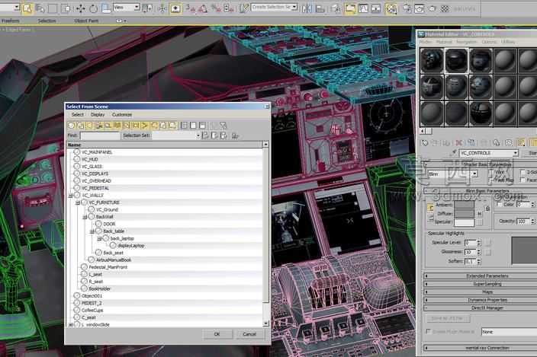
Task: Expand the Extended Parameters rollout
Action: [481, 276]
